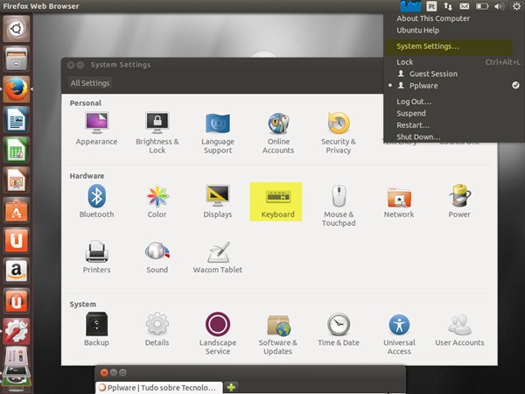Viewport: 525px width, 394px height.
Task: Open Color settings
Action: pos(157,201)
